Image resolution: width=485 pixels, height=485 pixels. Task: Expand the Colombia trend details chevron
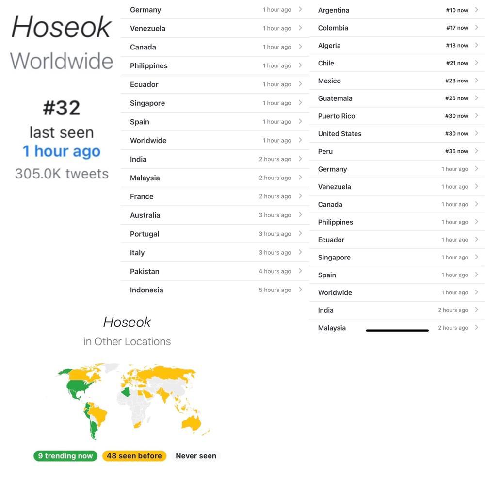[x=477, y=28]
